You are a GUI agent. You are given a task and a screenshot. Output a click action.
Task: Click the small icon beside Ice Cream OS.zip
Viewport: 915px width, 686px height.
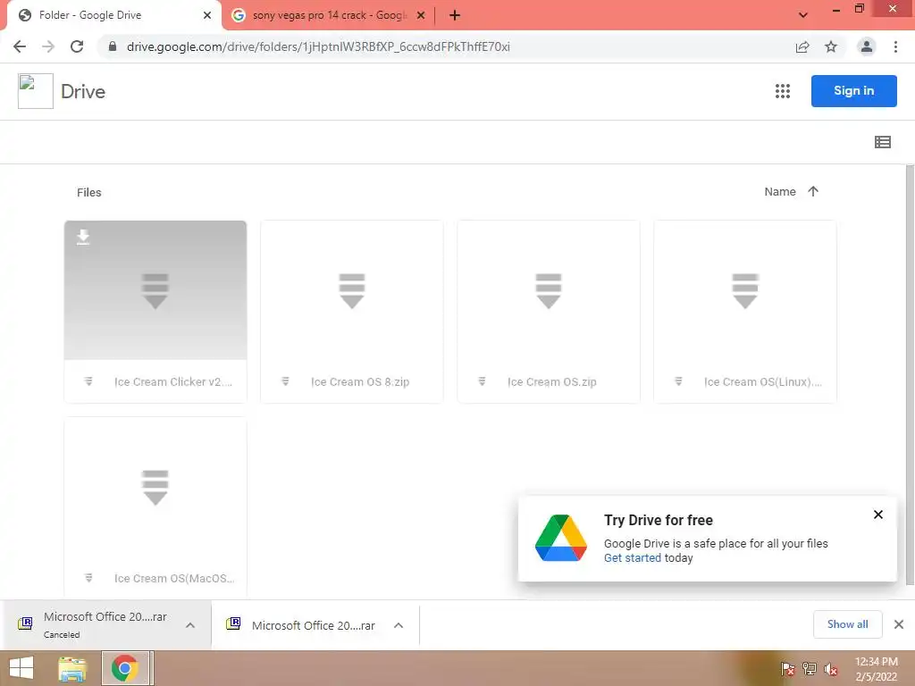[x=482, y=381]
